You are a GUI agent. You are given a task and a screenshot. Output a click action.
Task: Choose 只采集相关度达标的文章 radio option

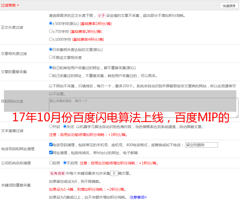point(51,49)
